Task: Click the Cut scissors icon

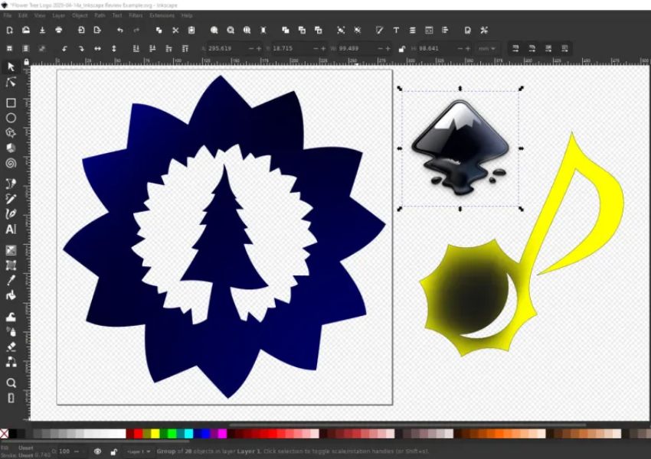Action: (175, 31)
